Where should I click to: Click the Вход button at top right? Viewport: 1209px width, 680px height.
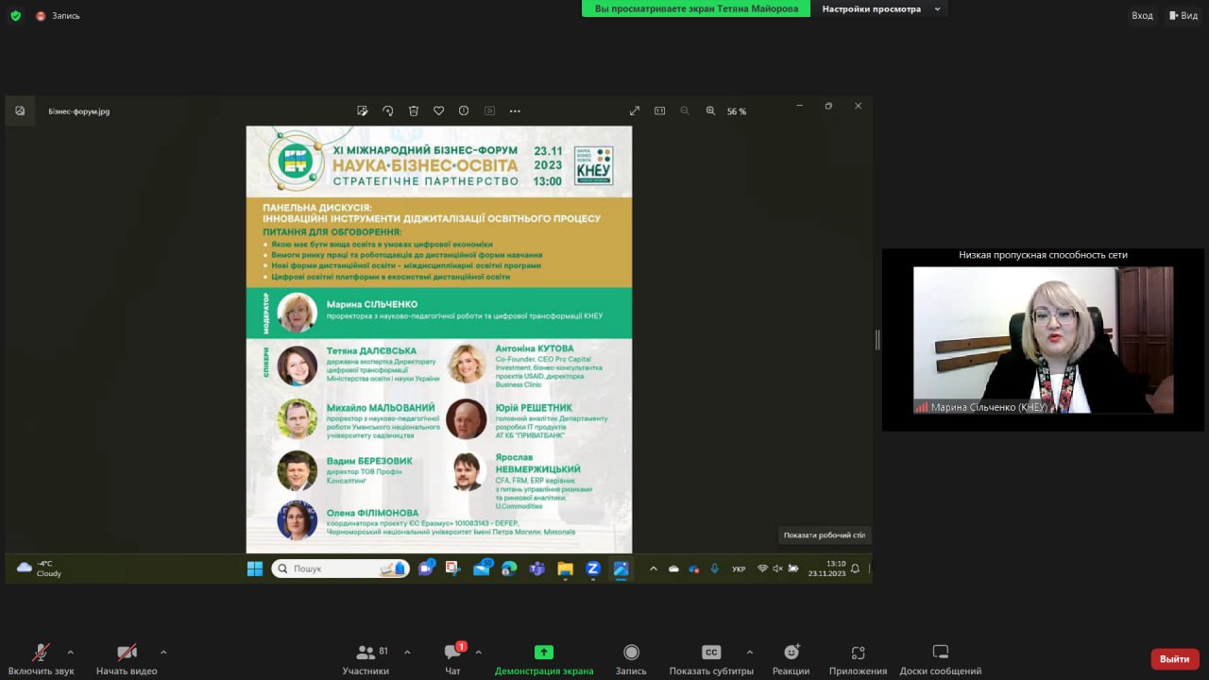(1142, 15)
